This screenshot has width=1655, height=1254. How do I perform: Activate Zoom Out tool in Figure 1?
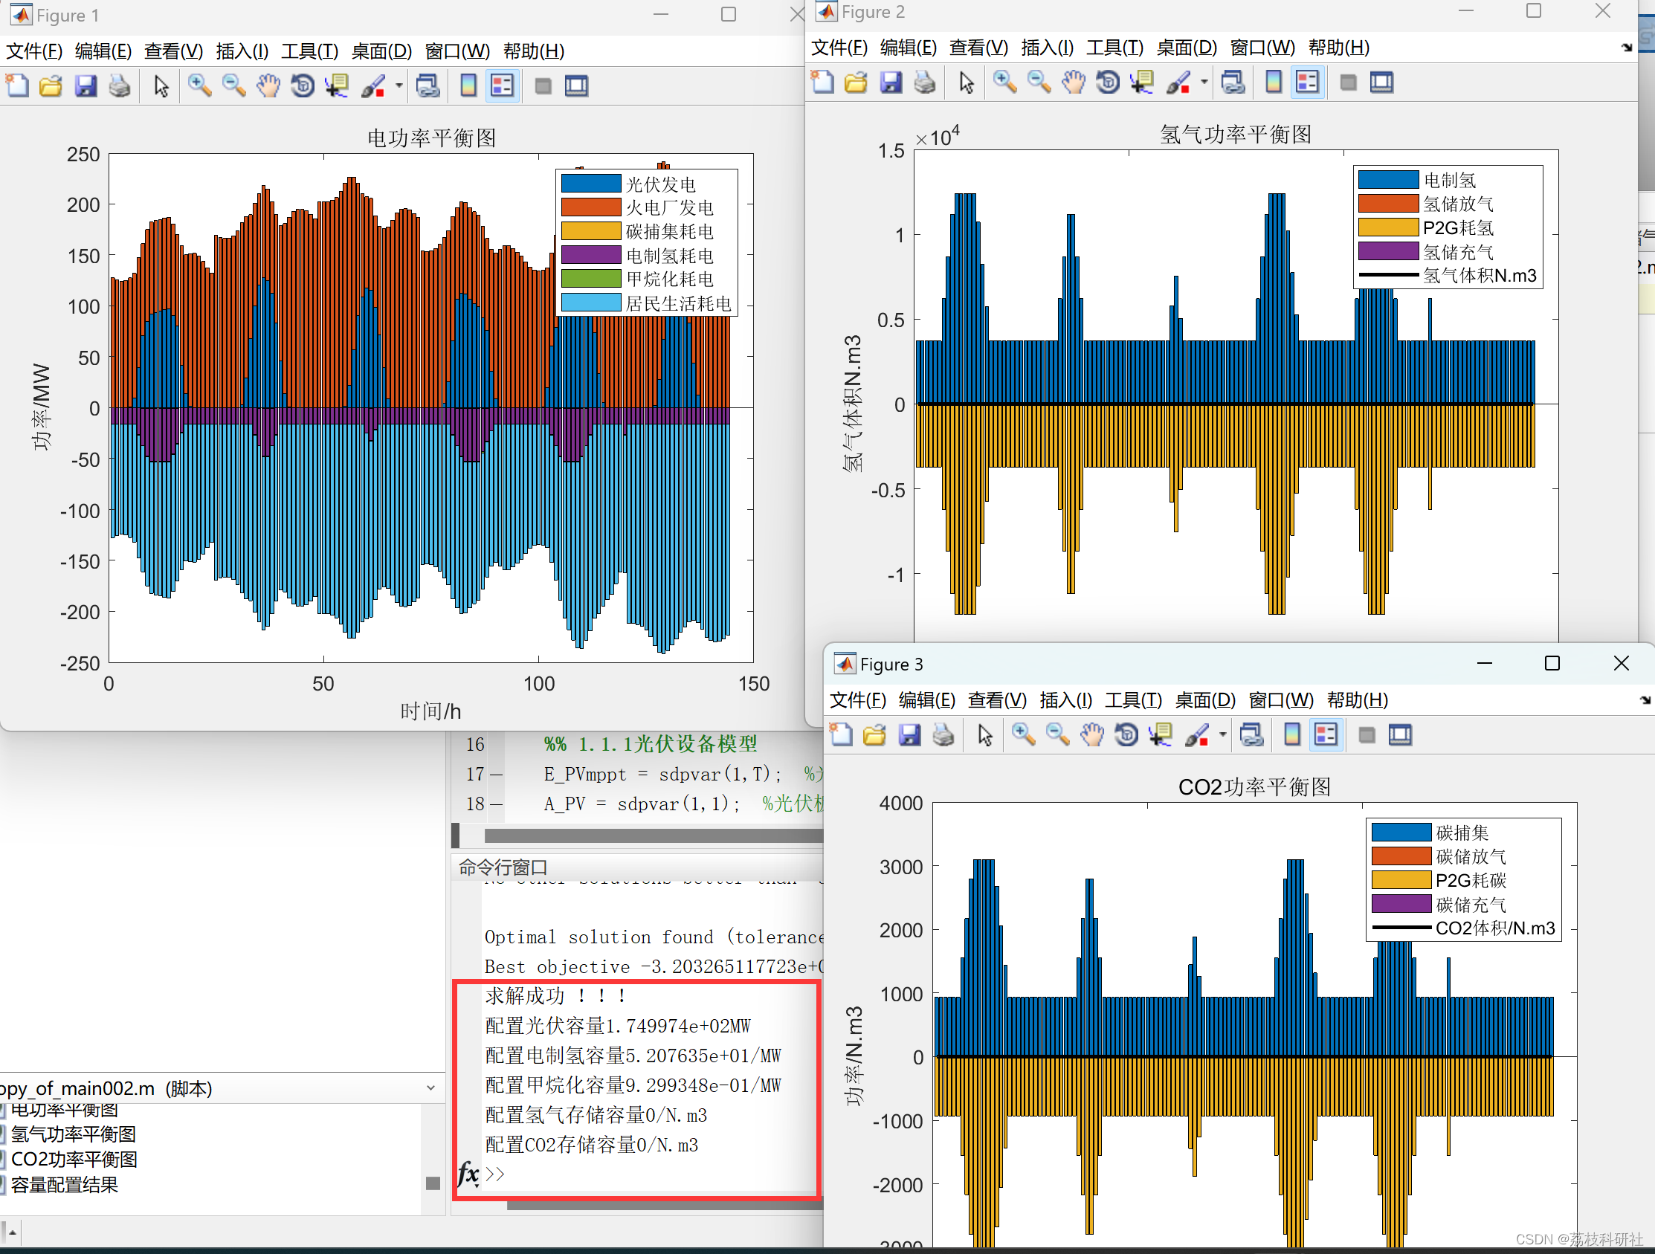pos(234,86)
